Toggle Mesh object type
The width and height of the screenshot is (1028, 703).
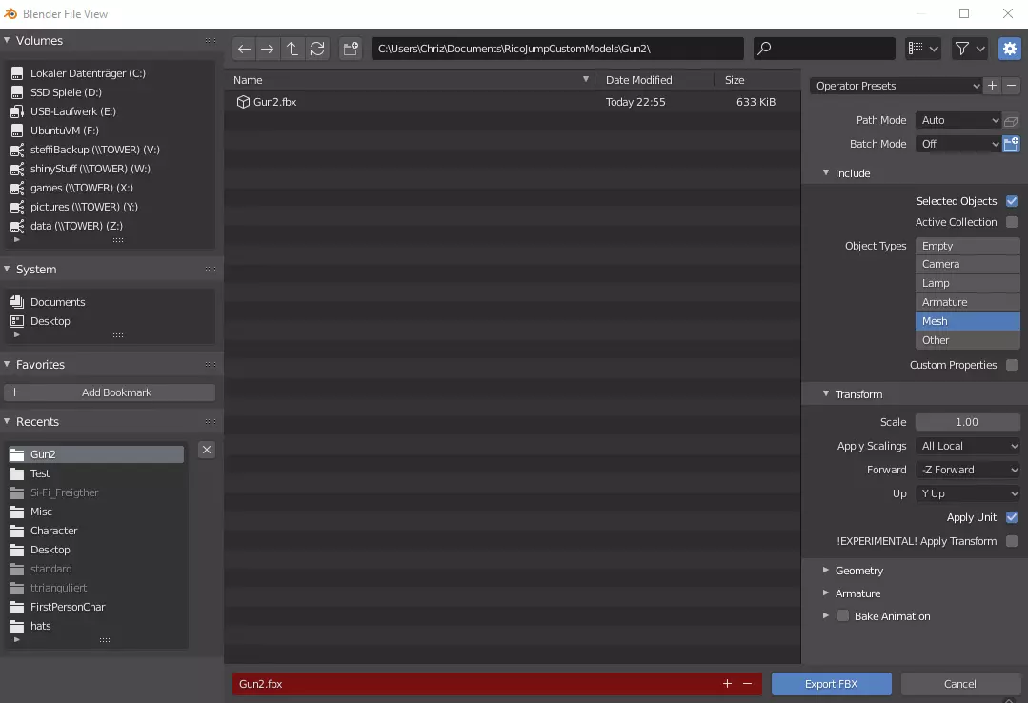point(968,321)
